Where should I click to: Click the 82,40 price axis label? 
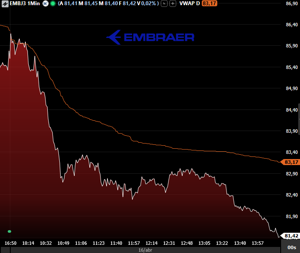[x=292, y=195]
